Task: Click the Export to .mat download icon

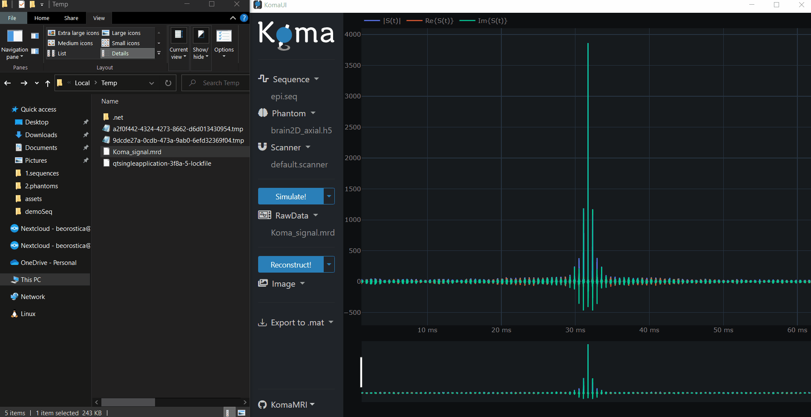Action: pos(262,322)
